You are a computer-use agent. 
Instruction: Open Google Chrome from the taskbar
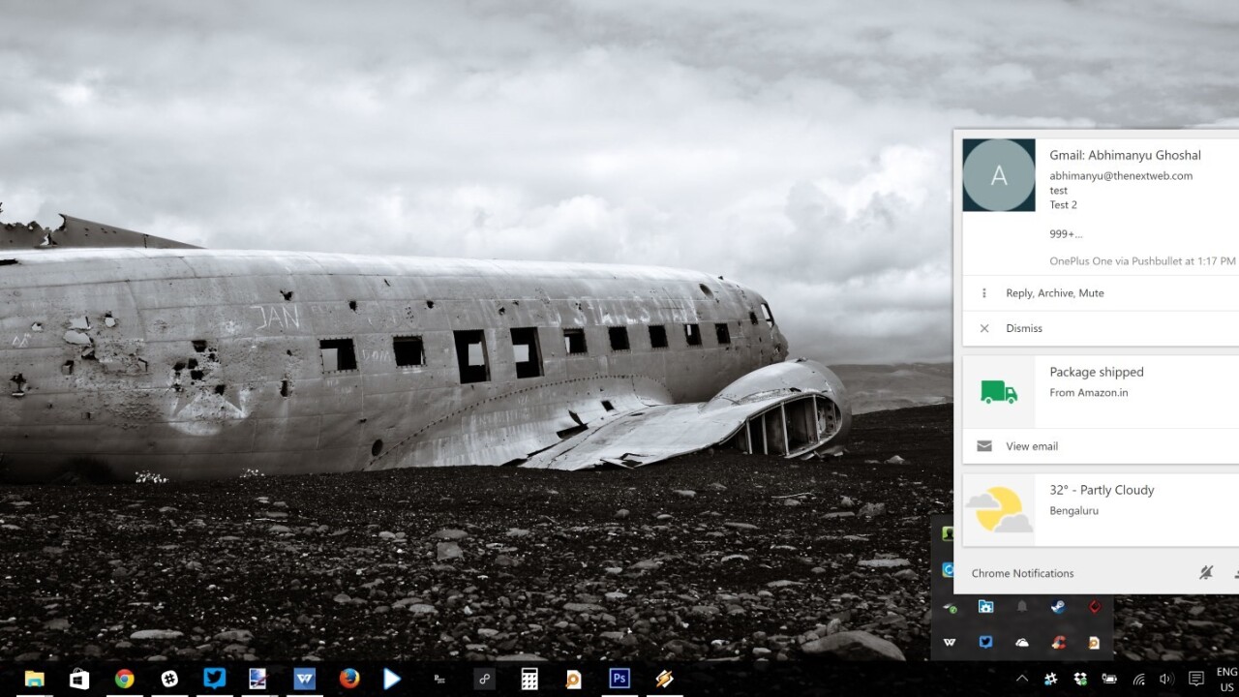[124, 679]
